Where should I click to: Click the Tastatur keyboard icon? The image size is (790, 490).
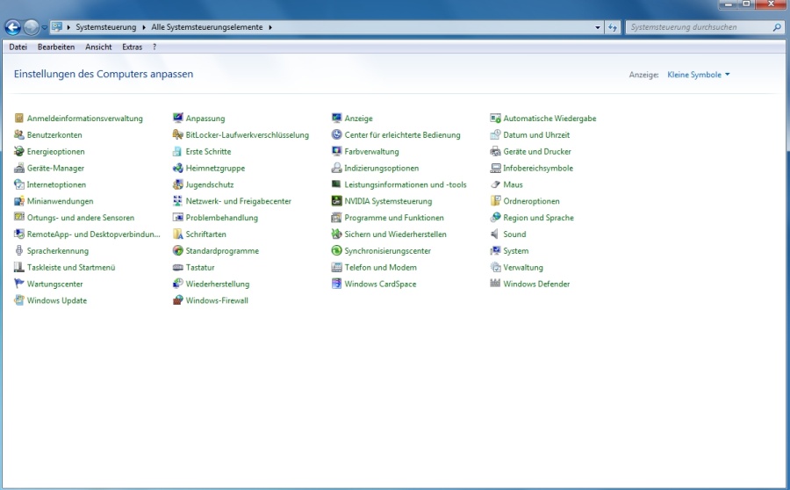[178, 268]
